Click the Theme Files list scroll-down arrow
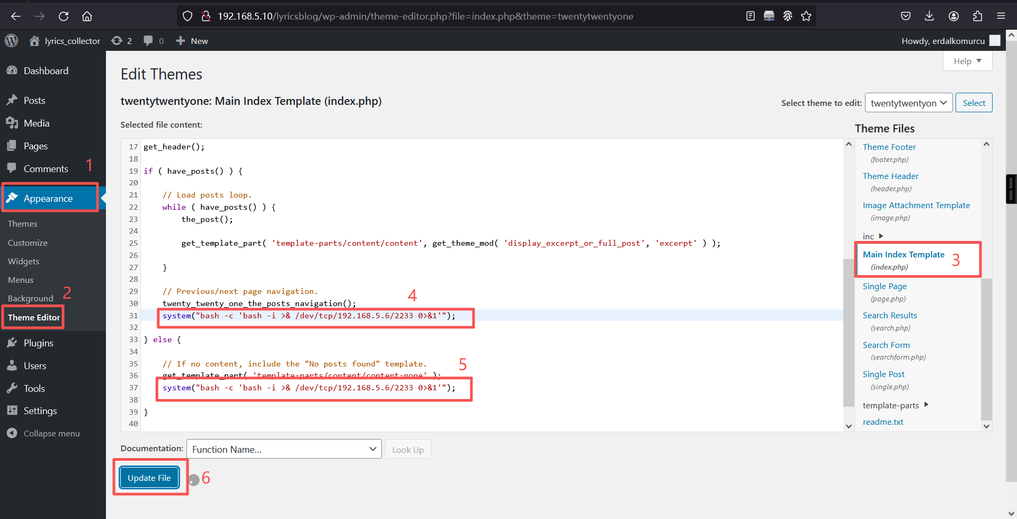The image size is (1017, 519). (986, 426)
